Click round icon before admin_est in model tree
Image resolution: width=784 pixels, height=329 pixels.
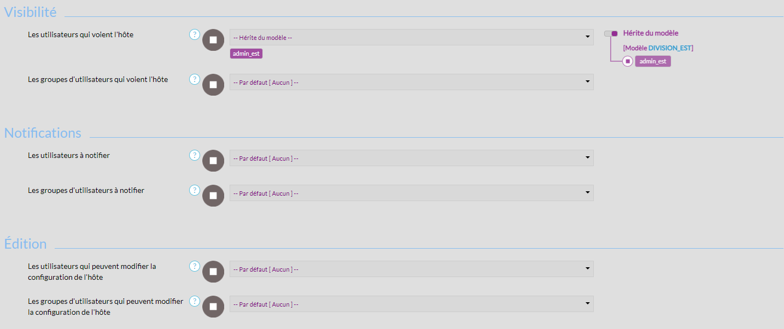click(628, 61)
